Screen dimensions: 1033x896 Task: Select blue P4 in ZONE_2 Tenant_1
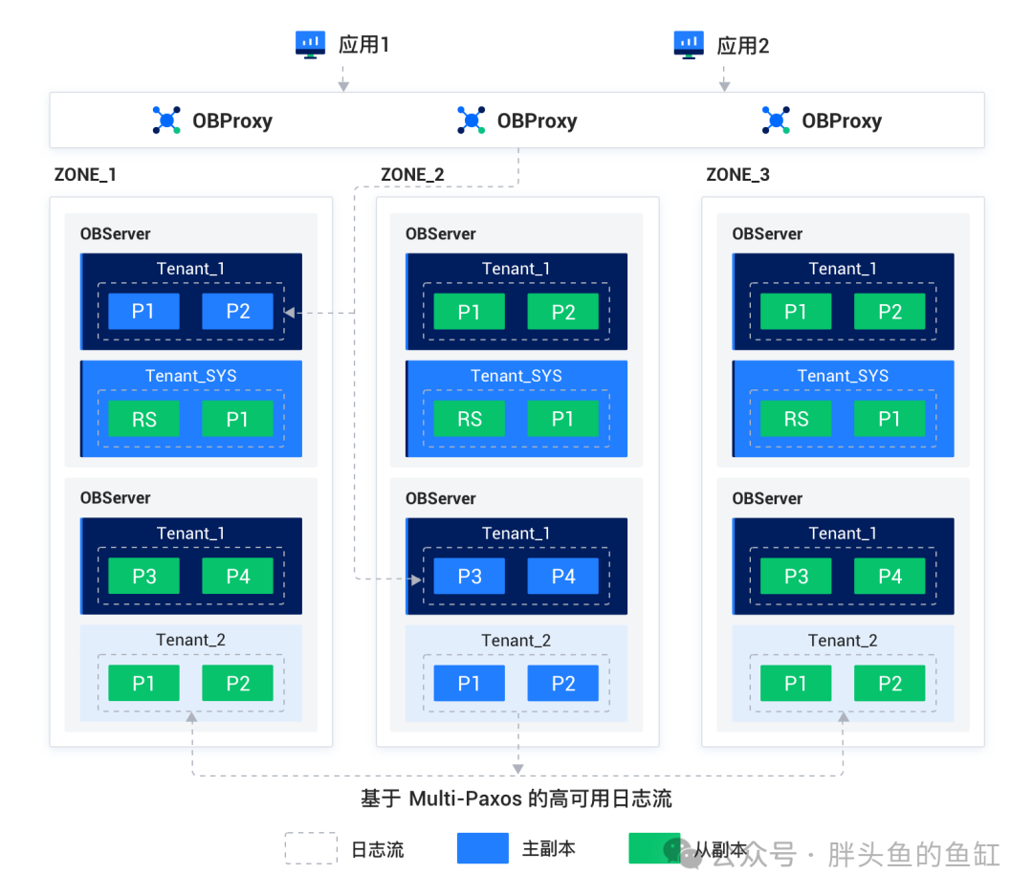(x=563, y=576)
